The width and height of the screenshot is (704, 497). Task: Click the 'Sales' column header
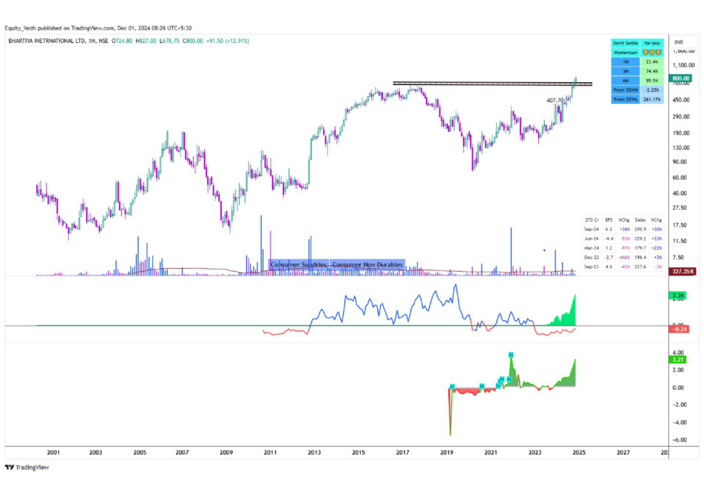640,220
